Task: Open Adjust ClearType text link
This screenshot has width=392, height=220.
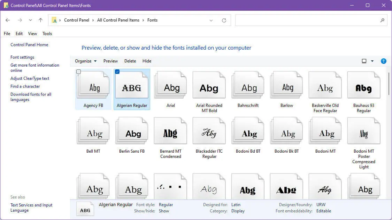Action: coord(30,78)
